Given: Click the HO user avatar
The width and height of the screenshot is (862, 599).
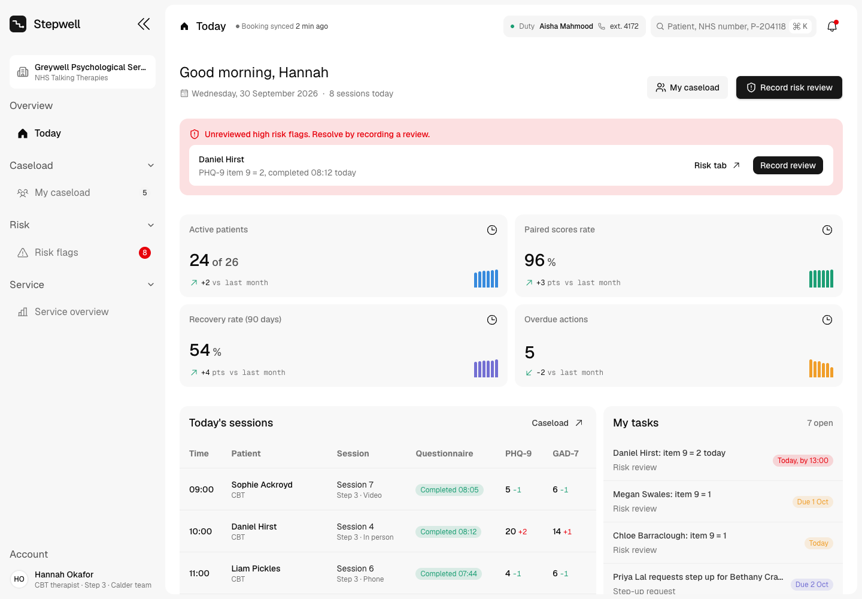Looking at the screenshot, I should click(19, 579).
